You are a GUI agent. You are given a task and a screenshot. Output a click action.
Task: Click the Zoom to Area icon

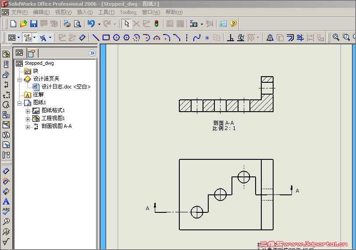point(346,37)
